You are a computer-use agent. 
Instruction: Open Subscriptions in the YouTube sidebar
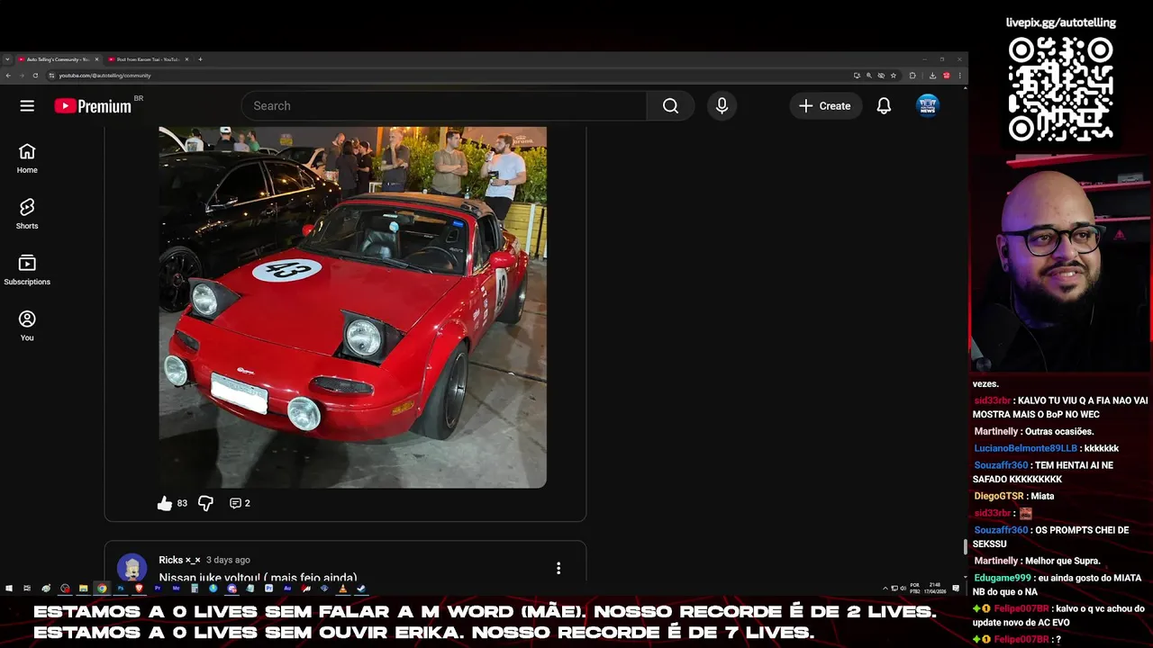coord(27,270)
